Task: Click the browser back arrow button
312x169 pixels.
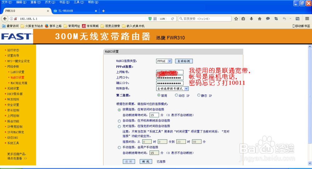Action: coord(5,19)
